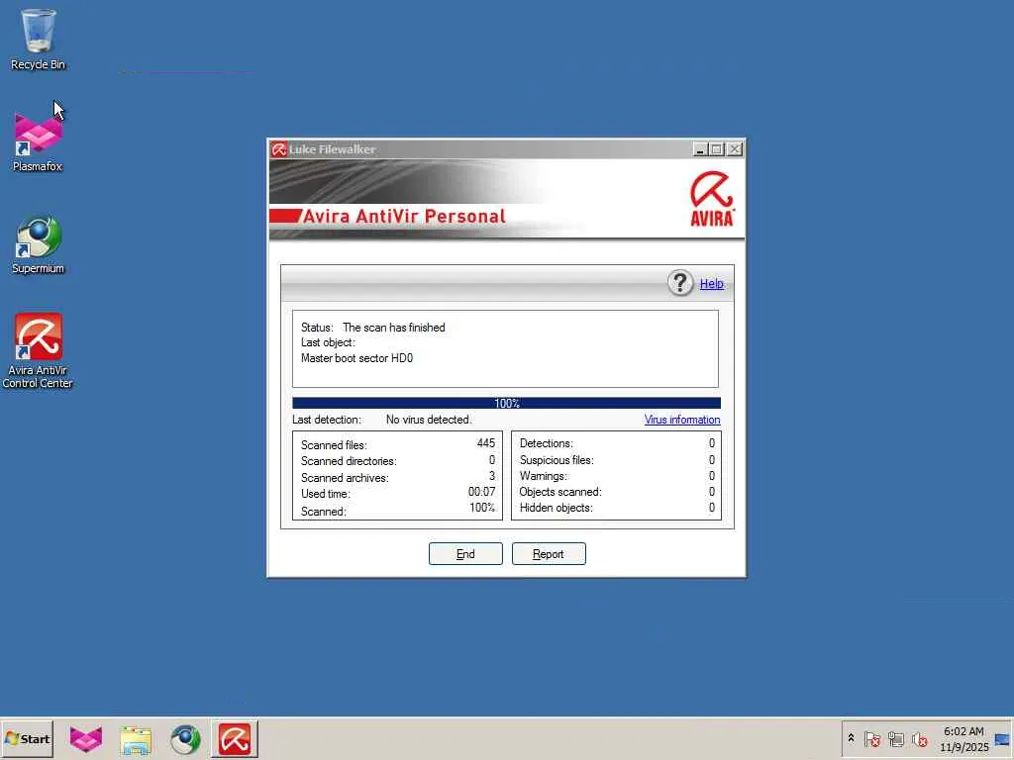The height and width of the screenshot is (760, 1014).
Task: Open the Virus information link
Action: tap(682, 420)
